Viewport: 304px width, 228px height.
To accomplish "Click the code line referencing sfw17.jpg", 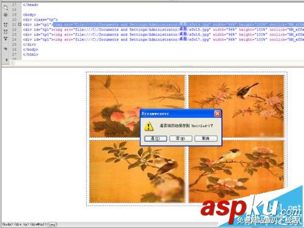I will click(164, 40).
